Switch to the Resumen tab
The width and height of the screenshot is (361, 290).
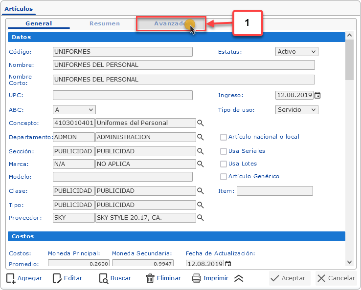pyautogui.click(x=105, y=23)
